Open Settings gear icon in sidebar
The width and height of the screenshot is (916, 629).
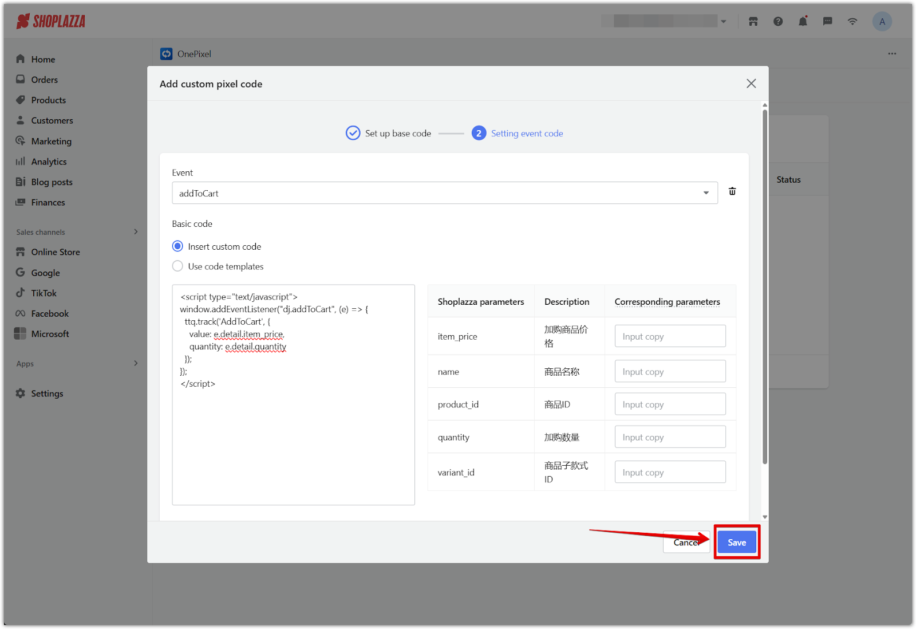point(21,394)
